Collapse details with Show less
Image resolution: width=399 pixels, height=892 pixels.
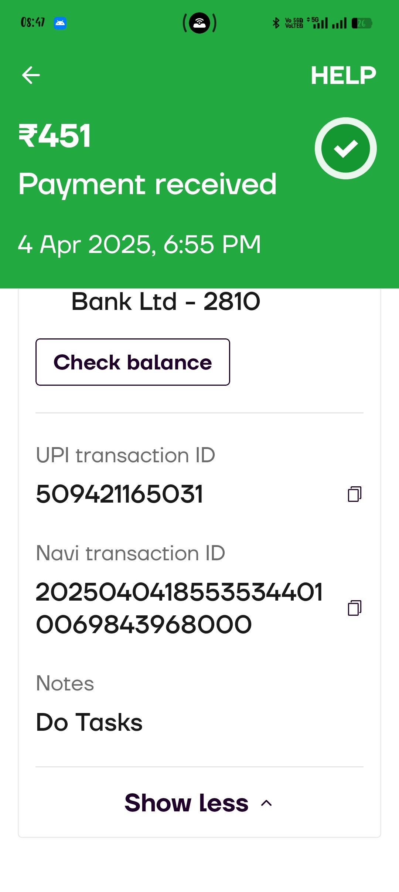point(199,803)
